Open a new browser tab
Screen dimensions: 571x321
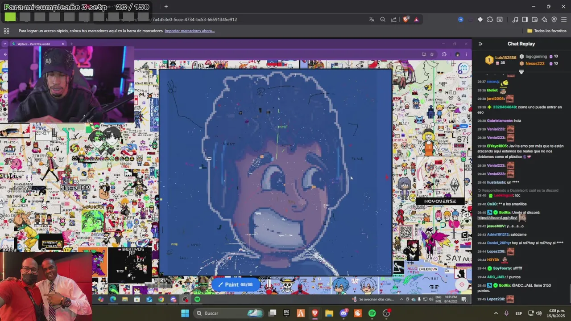point(166,7)
